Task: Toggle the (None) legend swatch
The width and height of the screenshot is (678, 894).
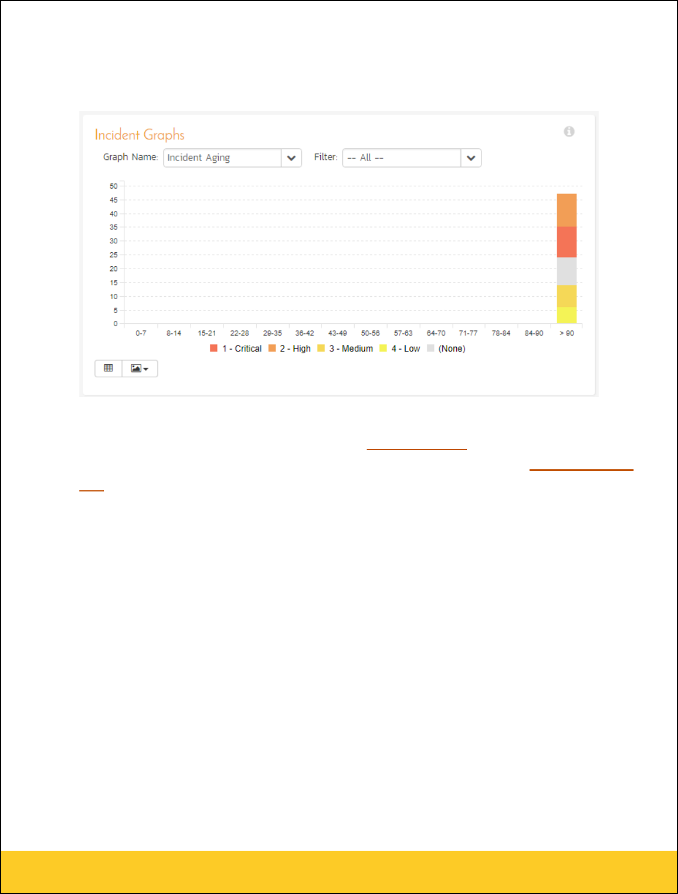Action: (430, 348)
